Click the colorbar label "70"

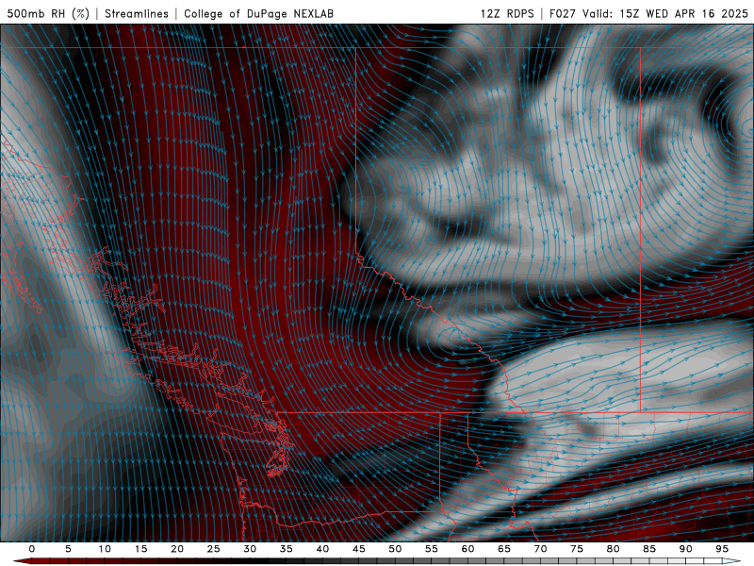[x=540, y=549]
